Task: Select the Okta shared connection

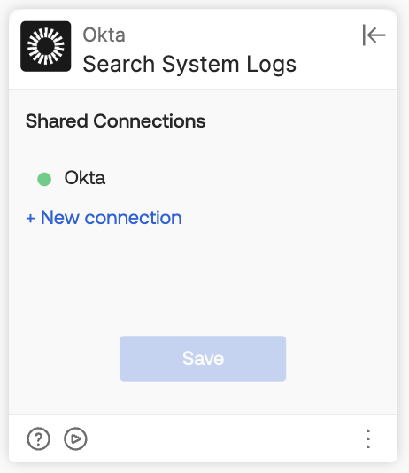Action: click(x=71, y=178)
